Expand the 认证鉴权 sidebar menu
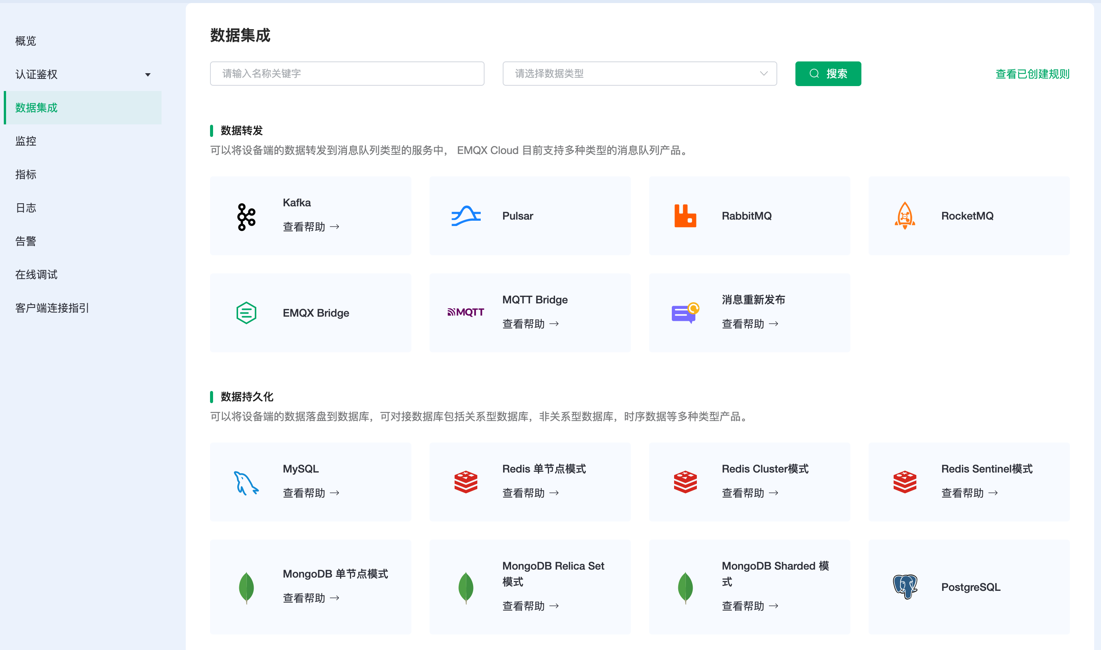Screen dimensions: 1101x650 click(x=82, y=74)
